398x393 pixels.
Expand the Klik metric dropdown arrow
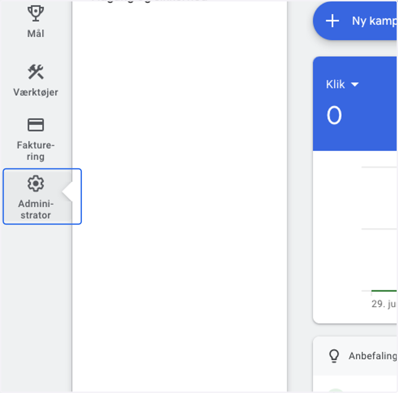pyautogui.click(x=355, y=84)
